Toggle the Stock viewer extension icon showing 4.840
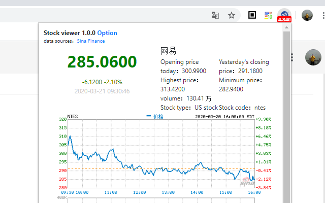 [284, 15]
